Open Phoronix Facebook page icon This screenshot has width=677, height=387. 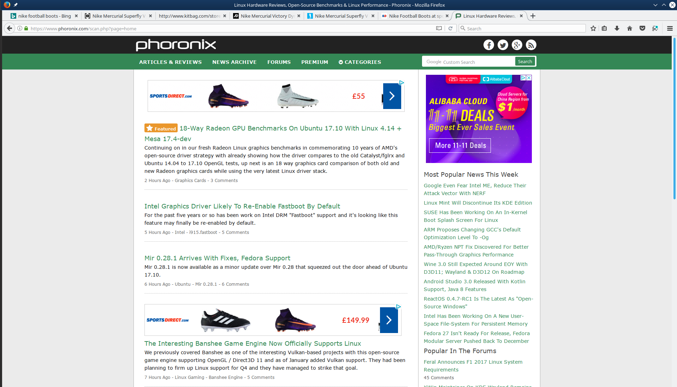[x=489, y=45]
